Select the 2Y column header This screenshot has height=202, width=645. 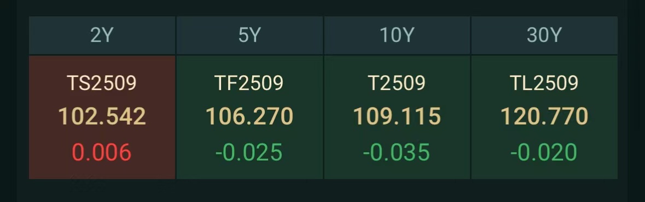(102, 35)
